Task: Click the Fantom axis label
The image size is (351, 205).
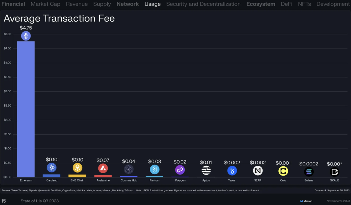Action: pos(155,180)
